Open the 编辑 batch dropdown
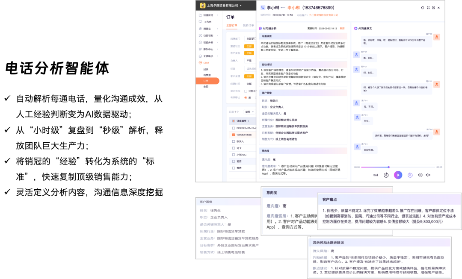The height and width of the screenshot is (279, 462). [249, 112]
